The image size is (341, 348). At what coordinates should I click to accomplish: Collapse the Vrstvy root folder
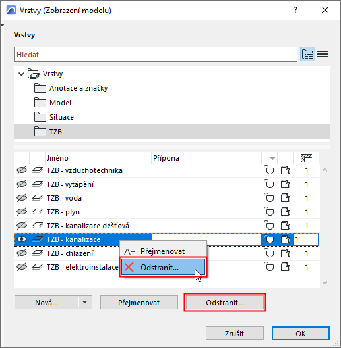click(x=21, y=74)
